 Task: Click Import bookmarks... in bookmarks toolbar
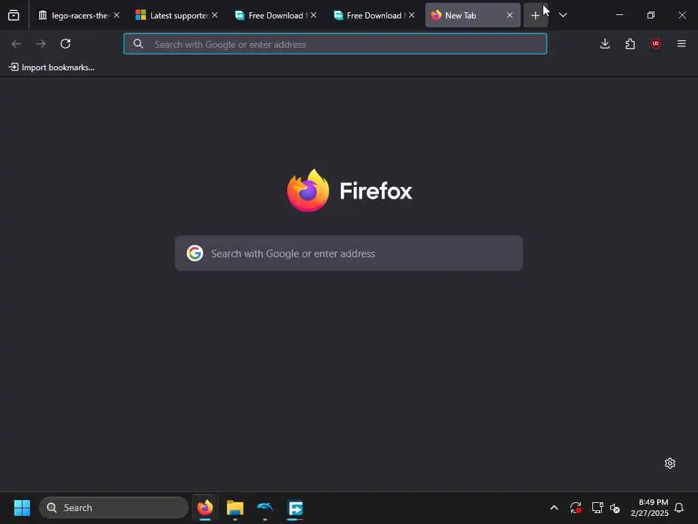[x=52, y=68]
